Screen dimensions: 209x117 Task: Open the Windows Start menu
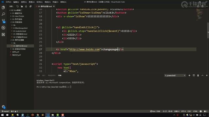click(2, 115)
